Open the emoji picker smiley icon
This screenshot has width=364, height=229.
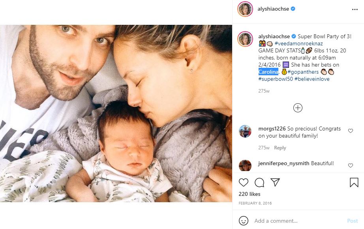click(x=244, y=221)
